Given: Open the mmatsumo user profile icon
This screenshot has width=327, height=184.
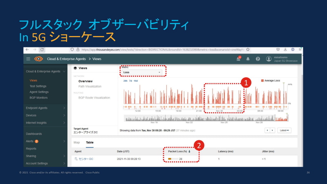Looking at the screenshot, I should point(269,59).
